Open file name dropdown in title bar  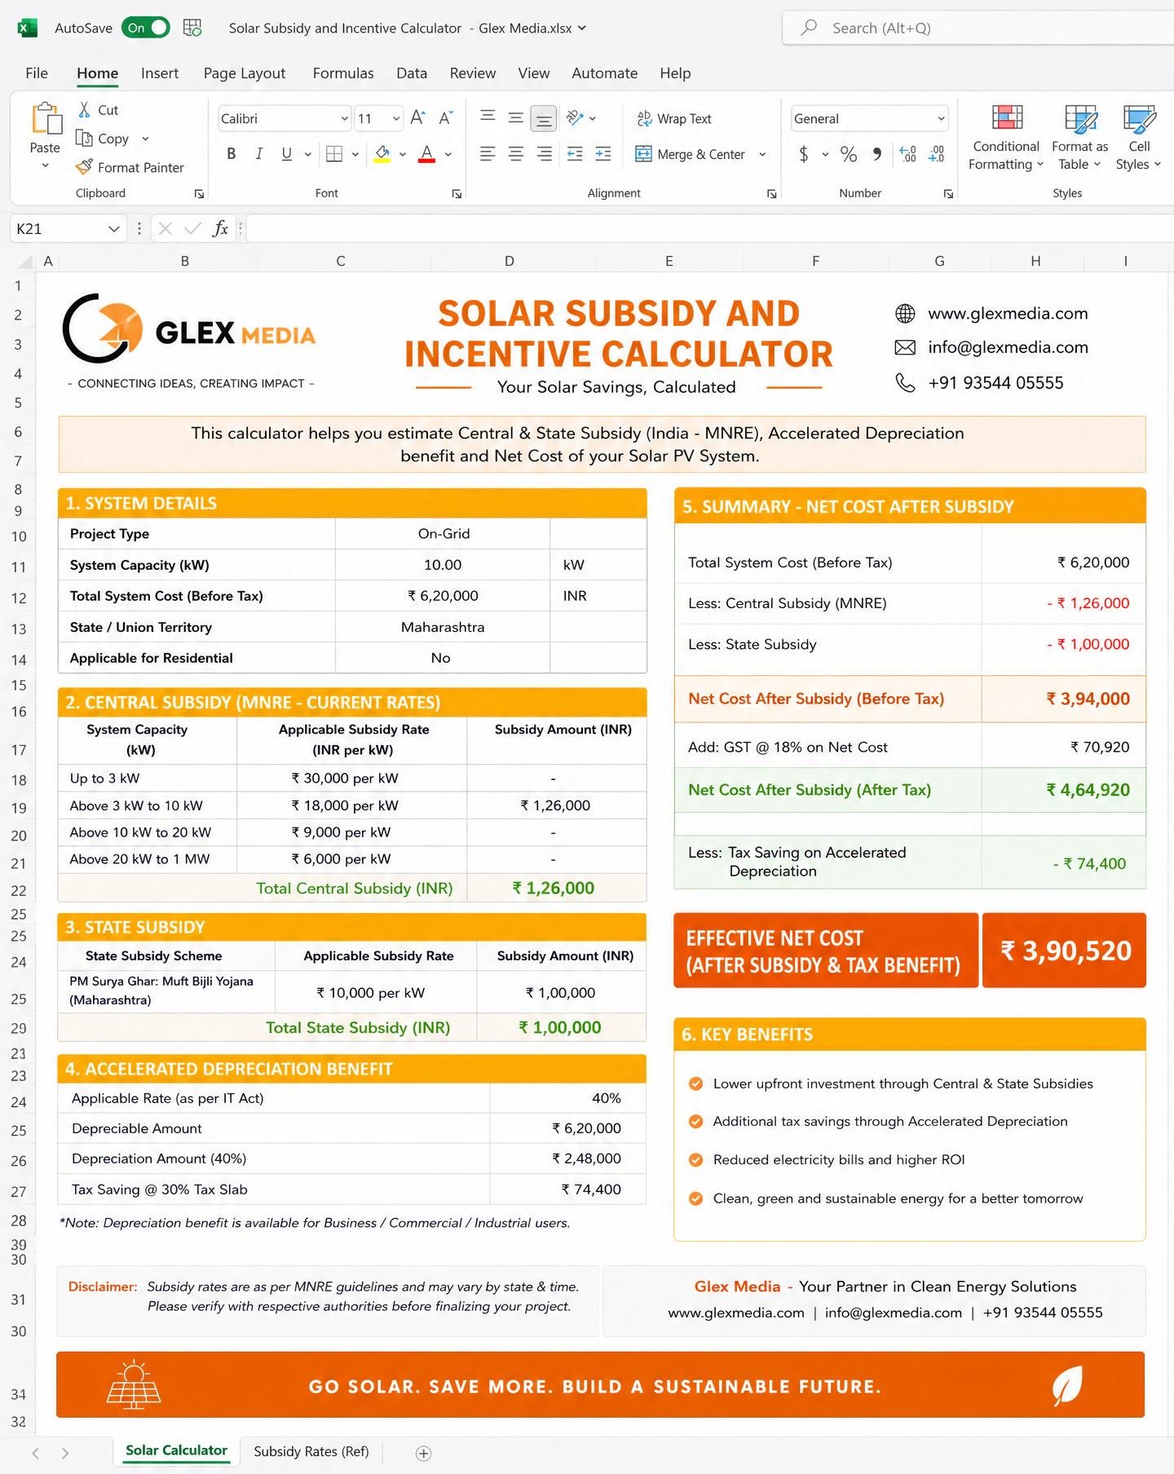pos(582,28)
